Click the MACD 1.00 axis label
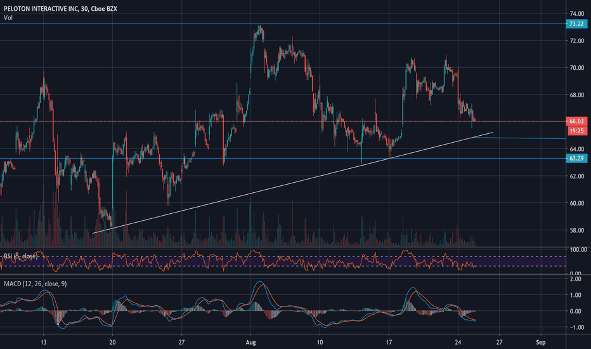Image resolution: width=591 pixels, height=349 pixels. (x=576, y=295)
